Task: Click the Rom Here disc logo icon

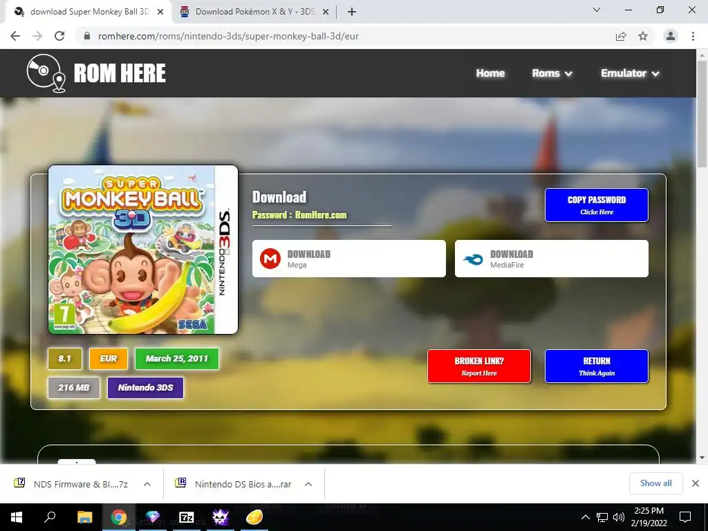Action: pyautogui.click(x=46, y=73)
